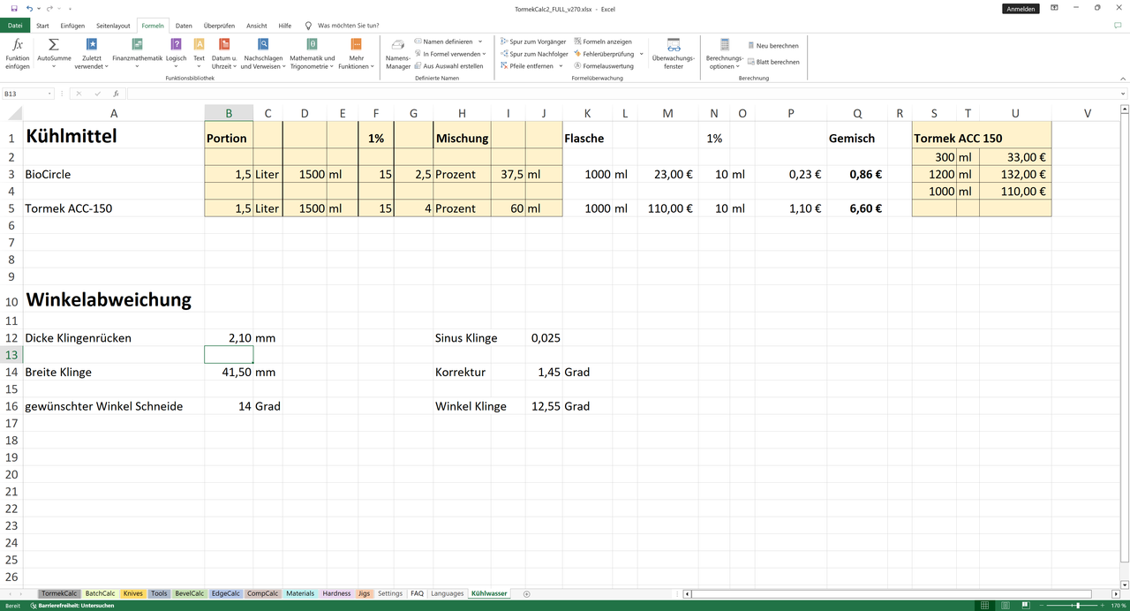Switch to the Überprüfen ribbon tab
This screenshot has height=611, width=1130.
tap(219, 26)
